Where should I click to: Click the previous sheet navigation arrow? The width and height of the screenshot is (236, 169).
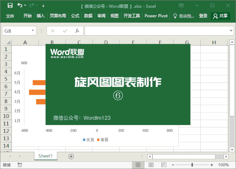(x=10, y=156)
